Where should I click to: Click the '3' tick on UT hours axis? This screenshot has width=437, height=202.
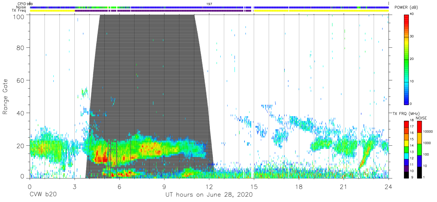pos(74,187)
